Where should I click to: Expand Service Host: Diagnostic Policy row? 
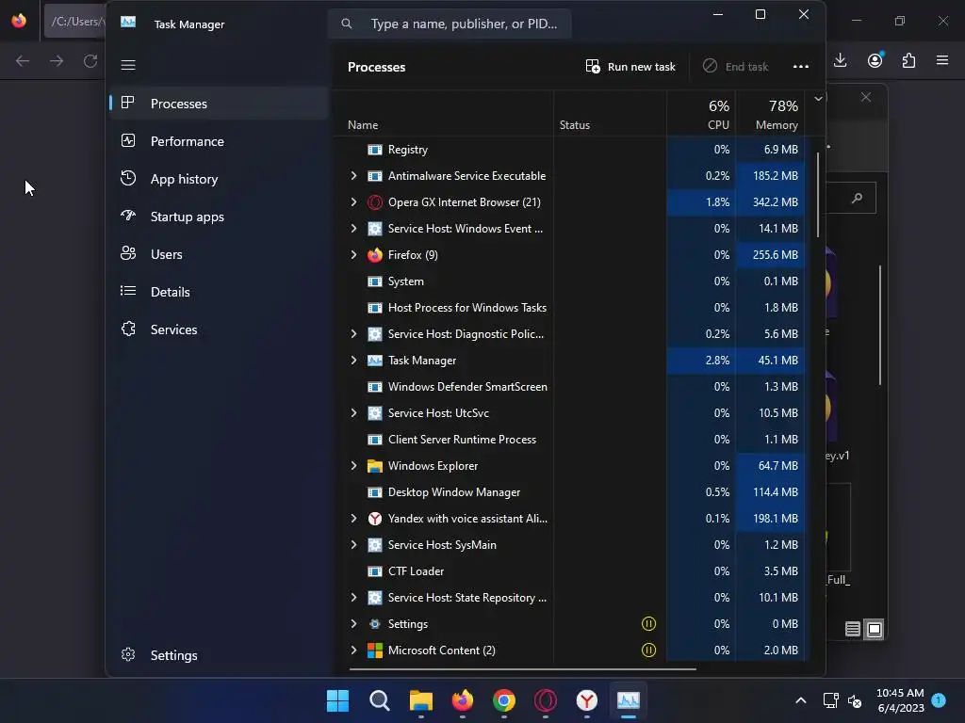pyautogui.click(x=353, y=334)
